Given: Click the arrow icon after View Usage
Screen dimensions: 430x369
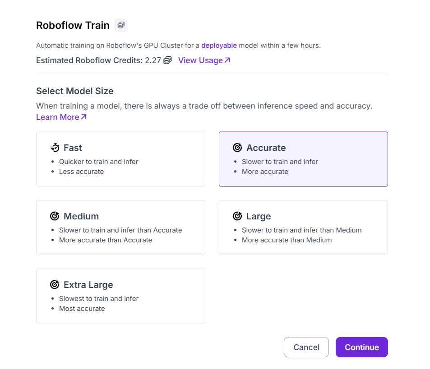Looking at the screenshot, I should tap(227, 60).
